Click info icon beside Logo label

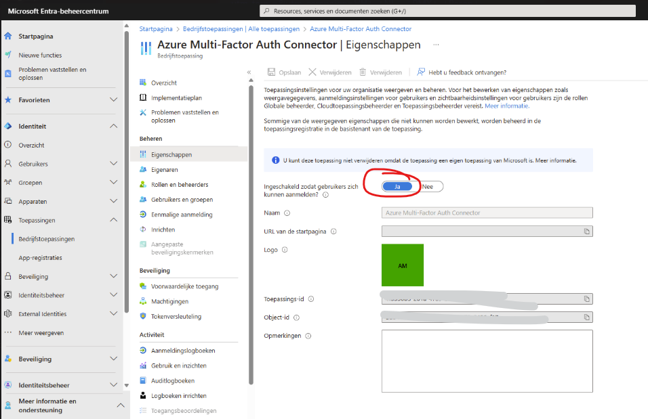pyautogui.click(x=285, y=250)
